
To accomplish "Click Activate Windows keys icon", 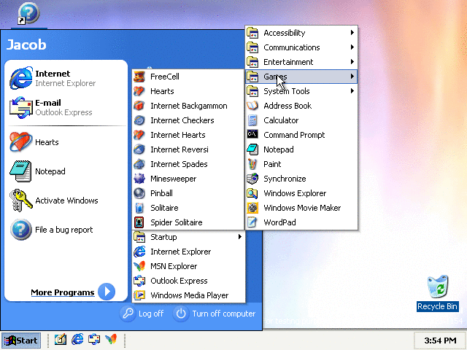I will [x=20, y=201].
